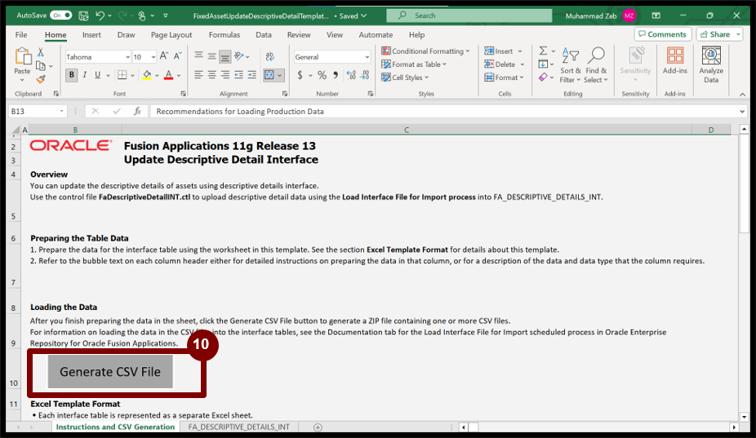Click the Orientation text angle icon

click(239, 56)
